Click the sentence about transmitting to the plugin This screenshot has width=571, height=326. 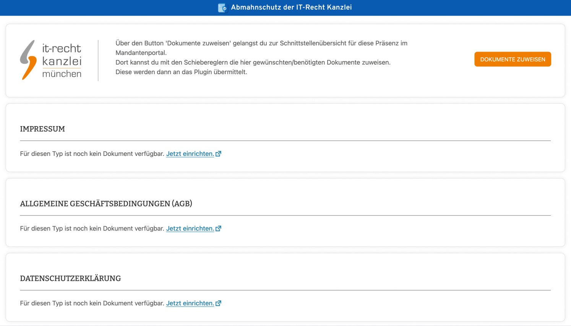click(181, 72)
